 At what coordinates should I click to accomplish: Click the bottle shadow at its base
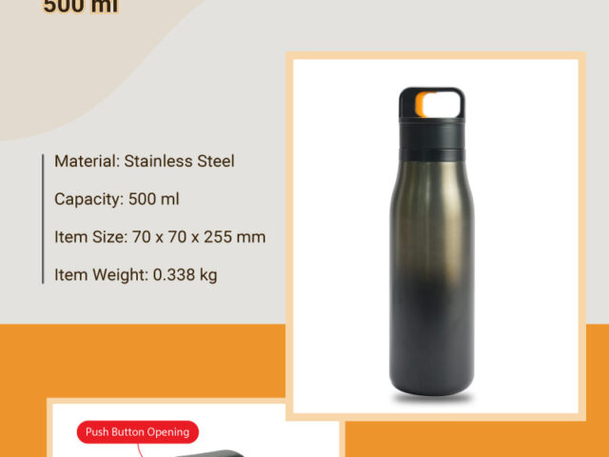pos(432,398)
